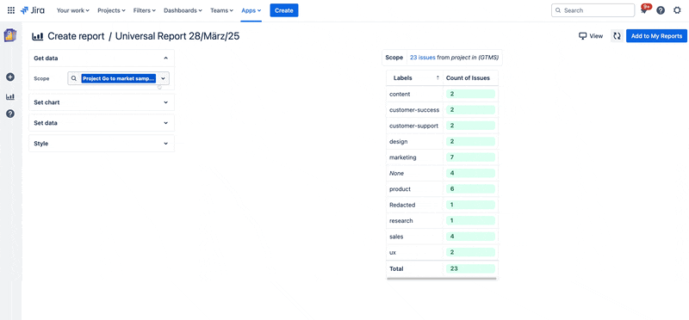Open the notifications bell
689x320 pixels.
click(644, 10)
